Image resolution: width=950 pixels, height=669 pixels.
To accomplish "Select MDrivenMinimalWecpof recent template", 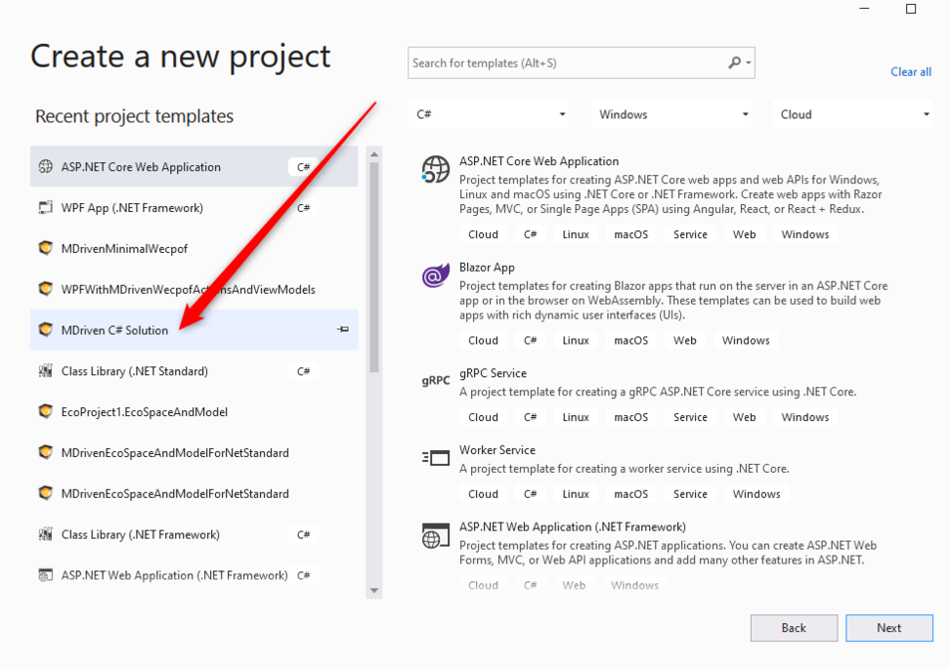I will tap(194, 248).
